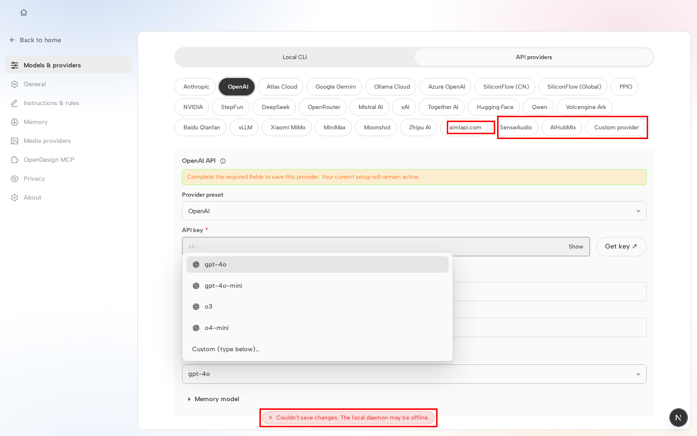The image size is (697, 436).
Task: Switch to the API providers tab
Action: [x=534, y=57]
